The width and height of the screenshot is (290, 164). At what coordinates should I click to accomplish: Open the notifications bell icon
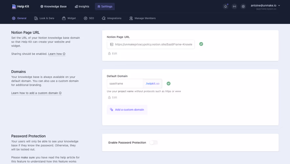225,7
